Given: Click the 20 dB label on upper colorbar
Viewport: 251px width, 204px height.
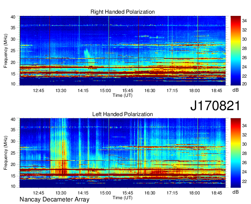Looking at the screenshot, I should (244, 84).
